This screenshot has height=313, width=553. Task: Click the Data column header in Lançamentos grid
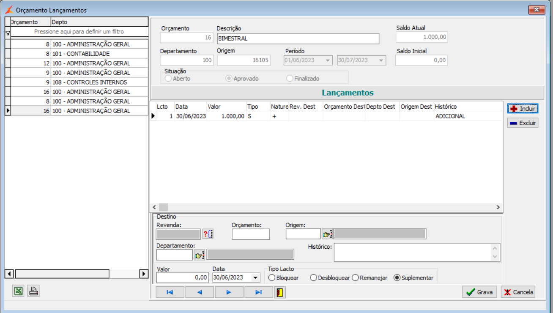pos(190,107)
